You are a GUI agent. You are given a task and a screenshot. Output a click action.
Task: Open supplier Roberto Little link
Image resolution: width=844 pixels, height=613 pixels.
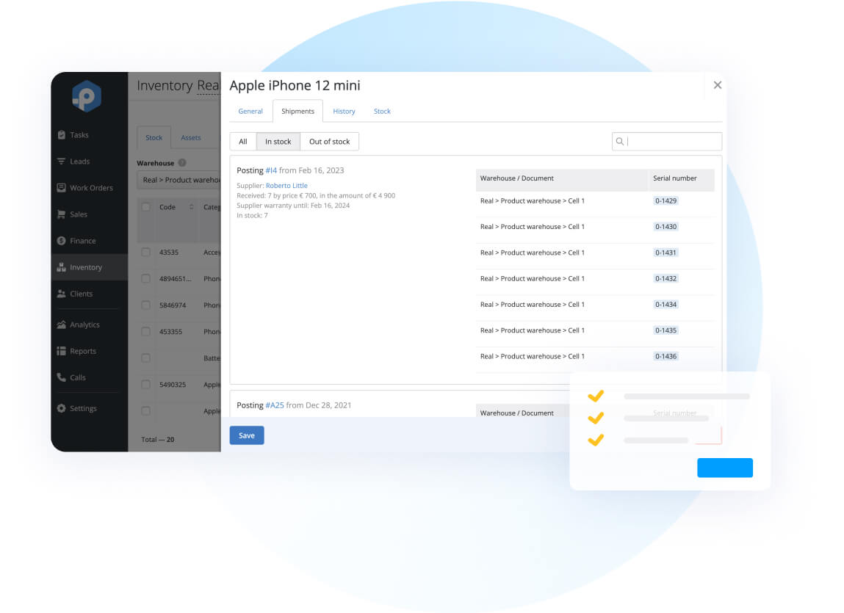click(286, 186)
